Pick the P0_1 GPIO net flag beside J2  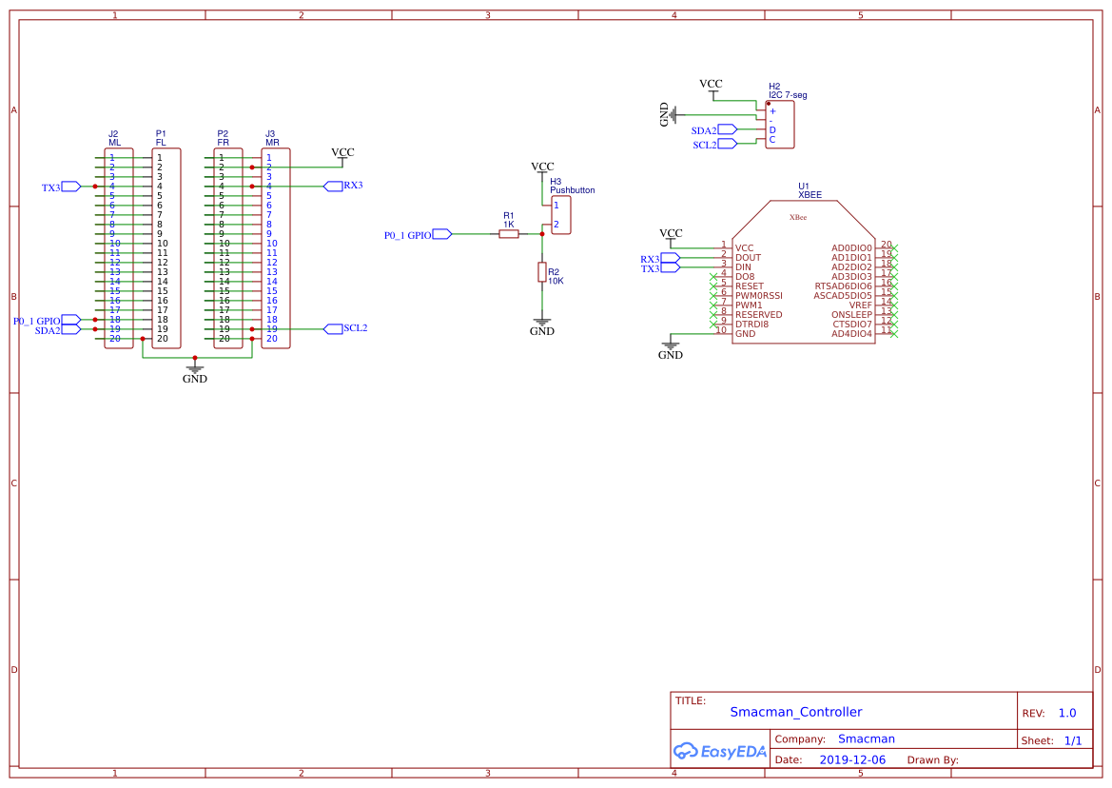pos(71,320)
